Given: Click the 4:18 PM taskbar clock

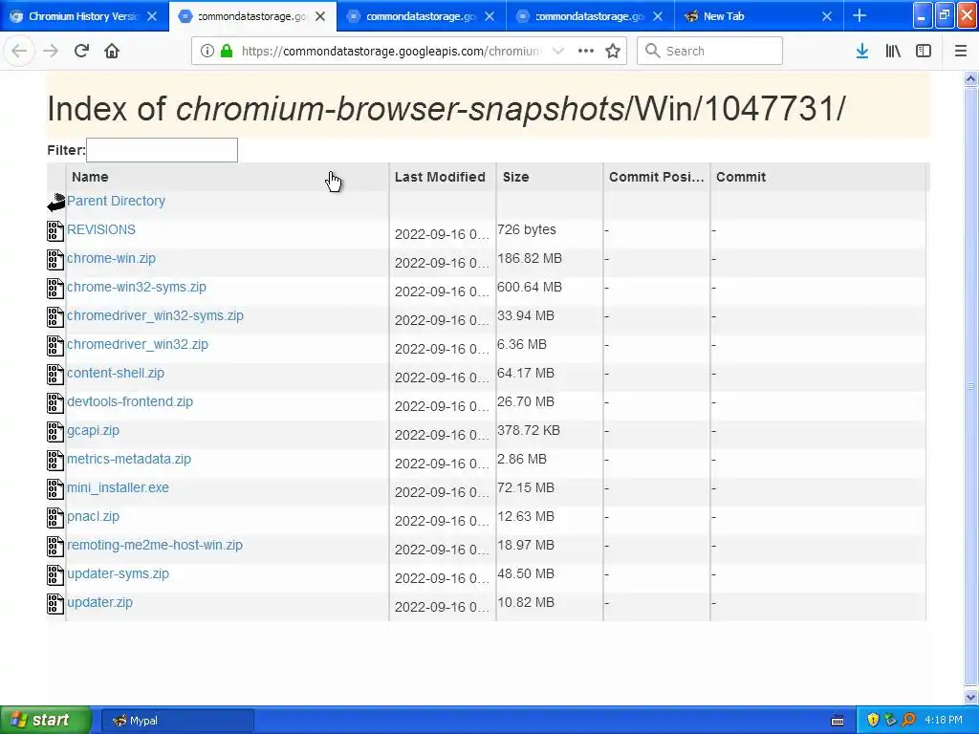Looking at the screenshot, I should click(x=944, y=721).
